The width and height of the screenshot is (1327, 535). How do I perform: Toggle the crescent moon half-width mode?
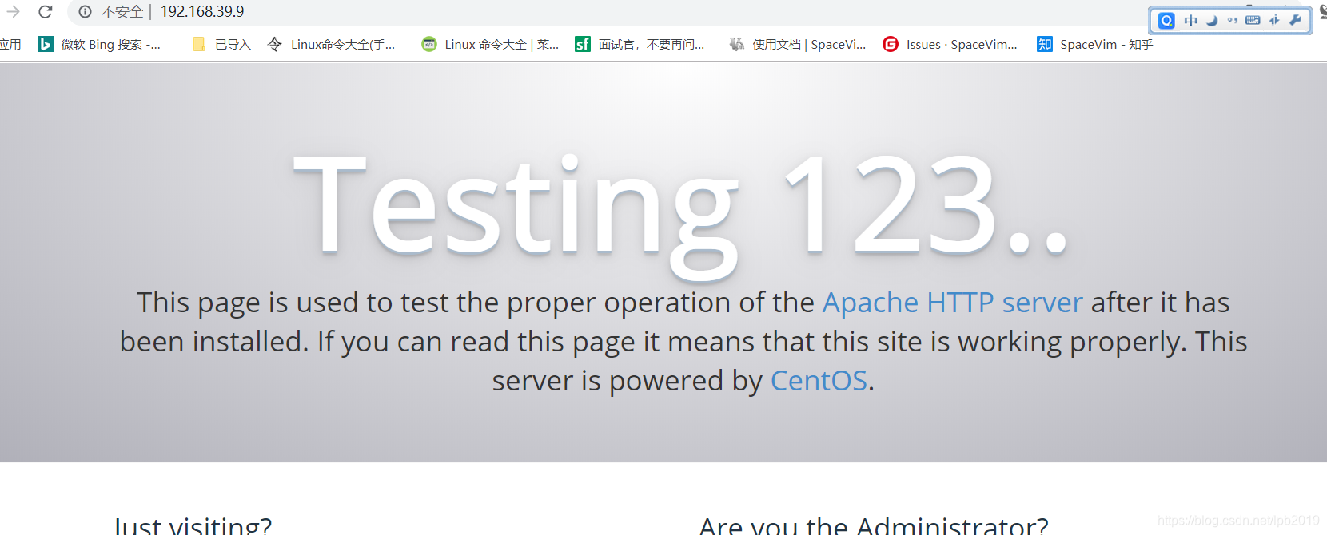(1212, 21)
